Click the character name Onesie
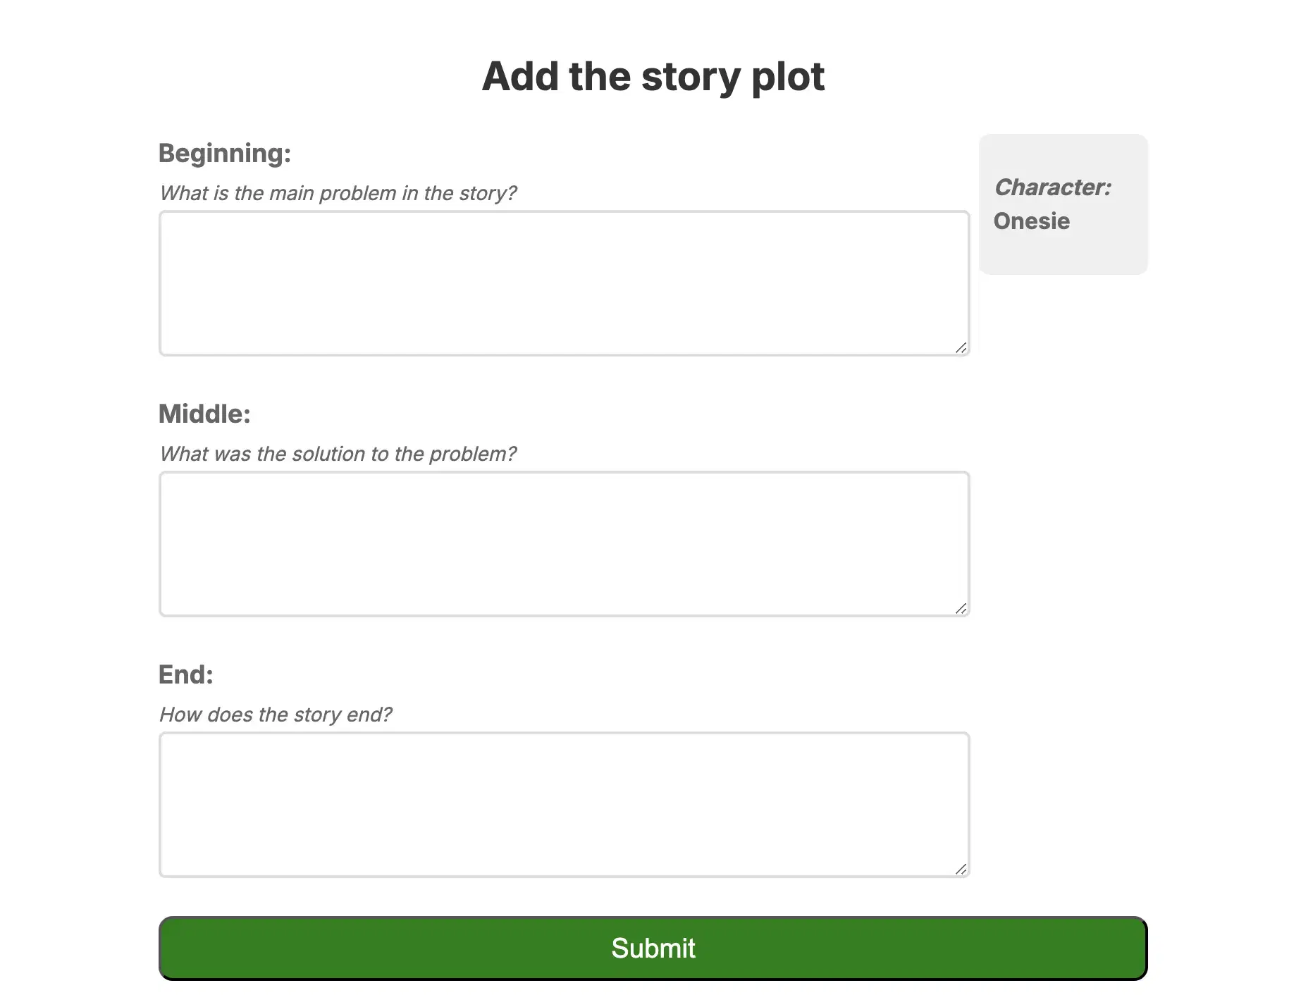 pos(1031,221)
